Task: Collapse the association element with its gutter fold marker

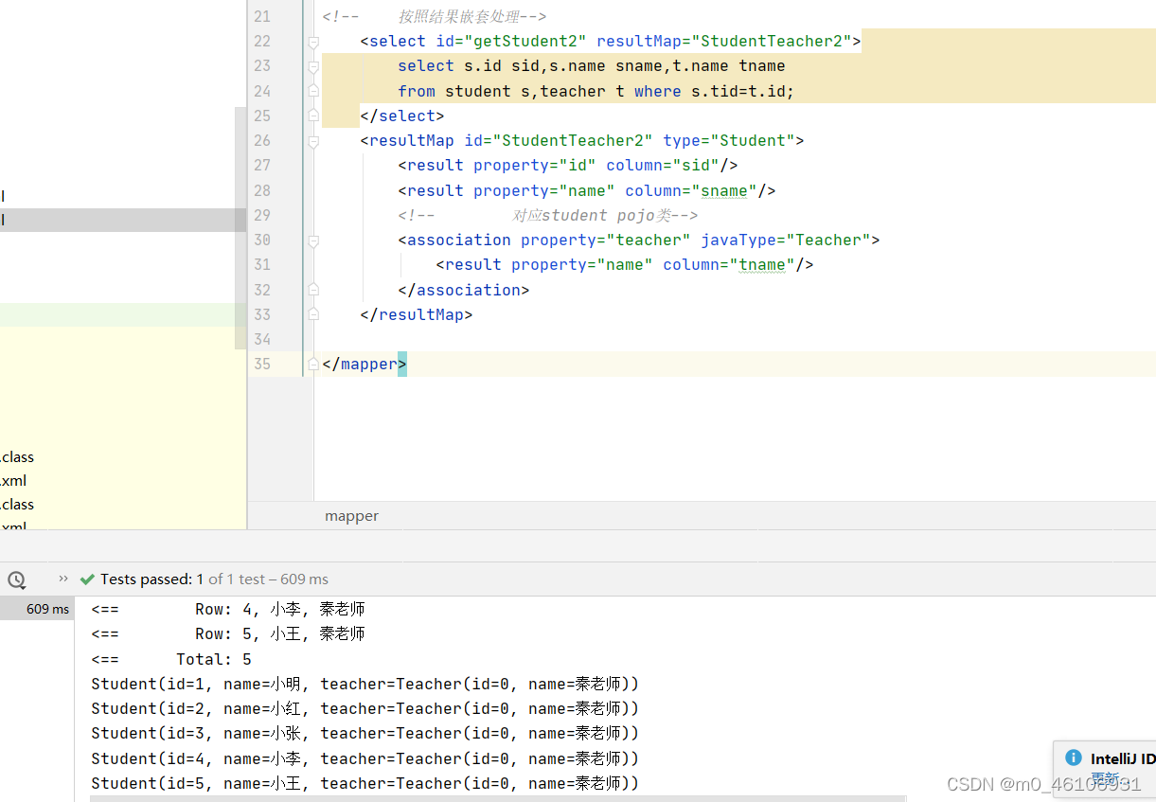Action: (313, 240)
